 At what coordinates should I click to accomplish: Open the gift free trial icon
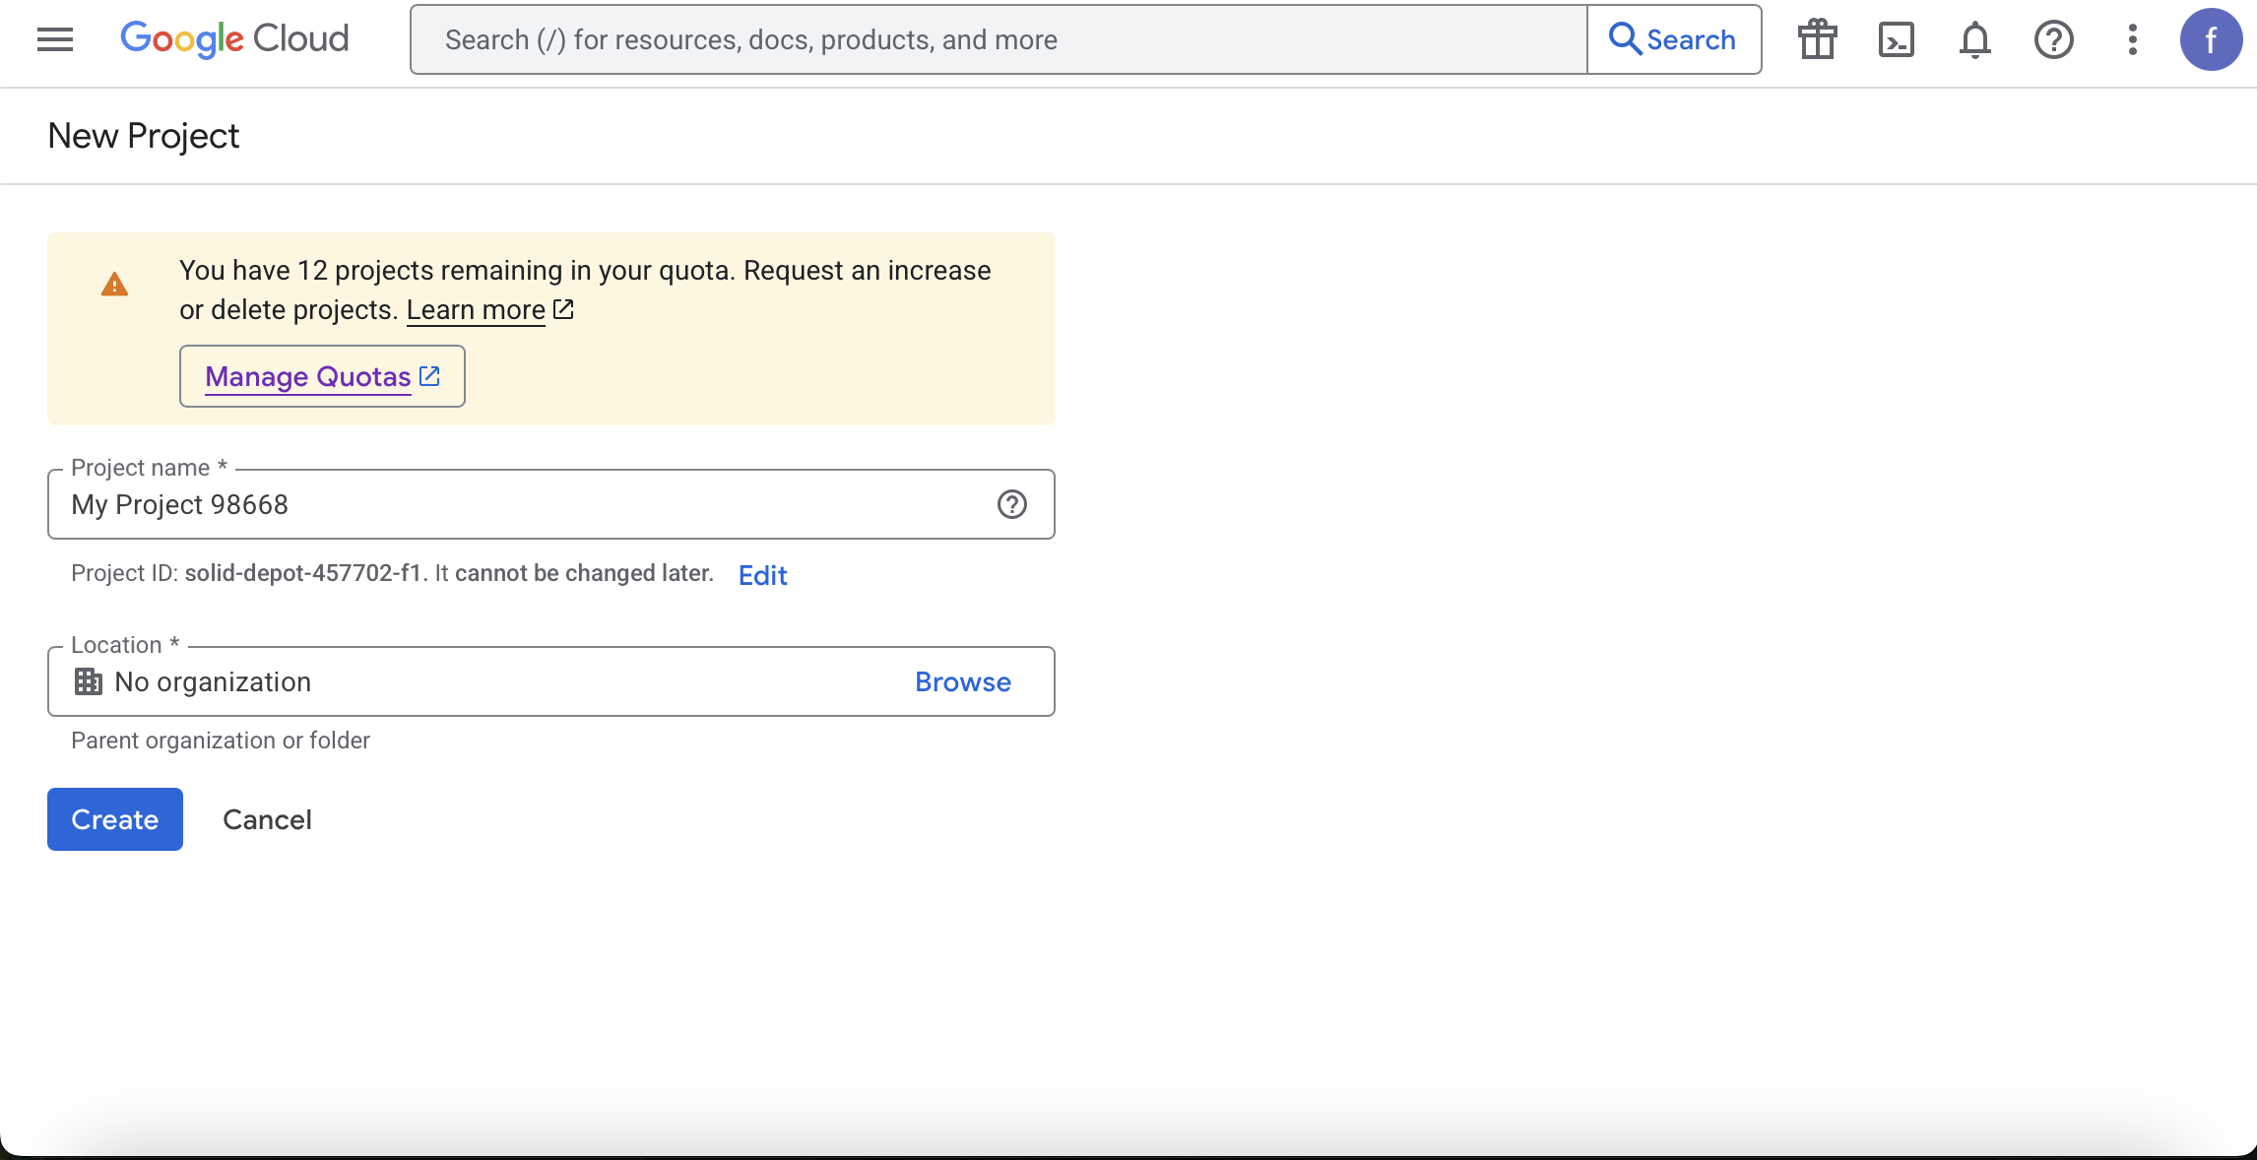pyautogui.click(x=1817, y=39)
